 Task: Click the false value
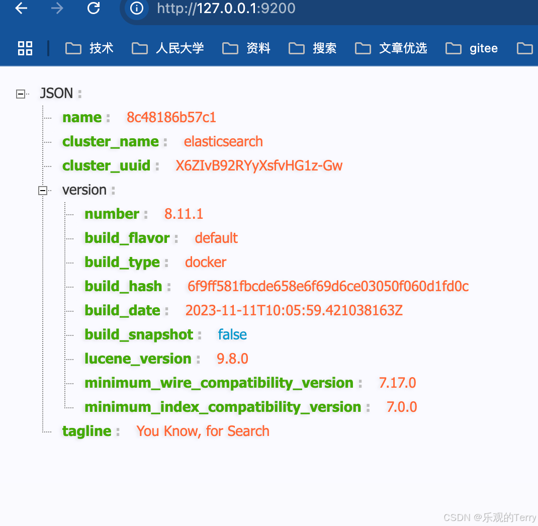point(232,334)
